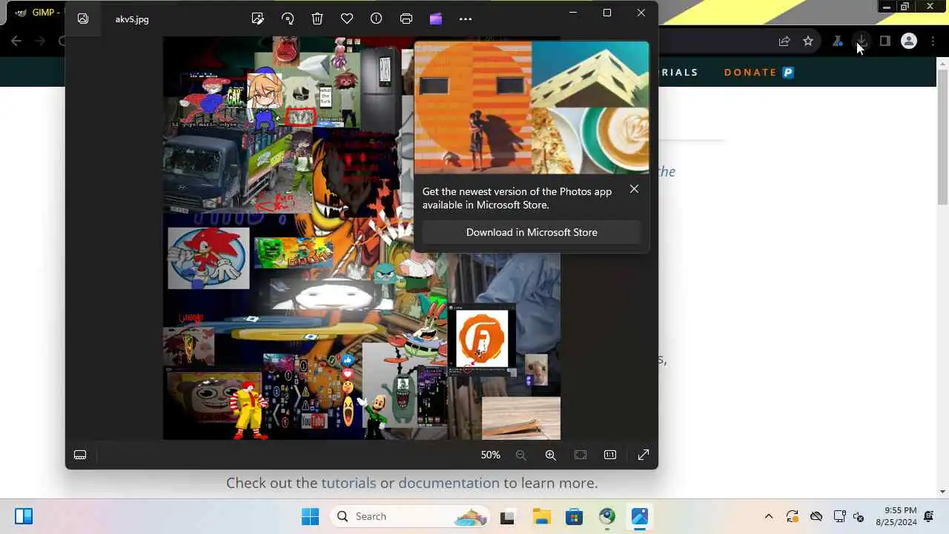Open the See more options menu

click(466, 19)
